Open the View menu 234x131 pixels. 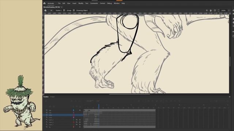tap(69, 3)
